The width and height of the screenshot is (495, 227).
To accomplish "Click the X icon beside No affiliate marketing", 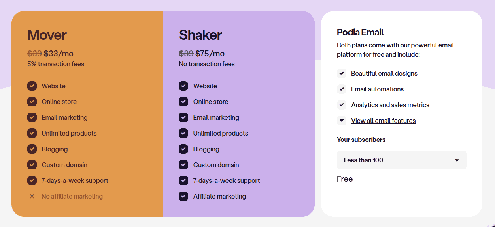I will [x=32, y=196].
